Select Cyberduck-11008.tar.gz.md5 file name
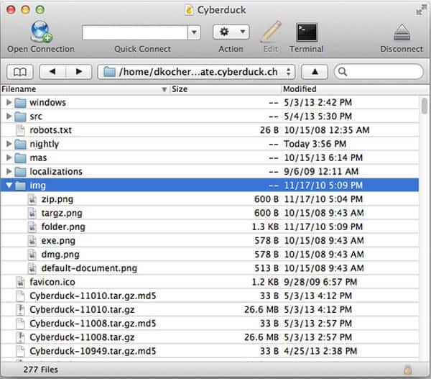The image size is (431, 379). 93,323
